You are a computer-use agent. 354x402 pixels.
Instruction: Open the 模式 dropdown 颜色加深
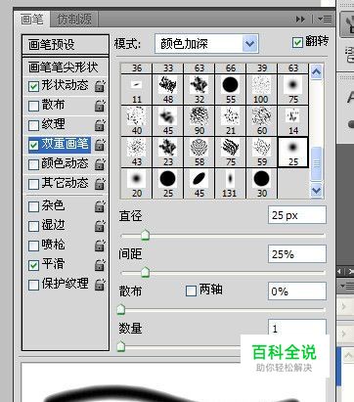(206, 43)
